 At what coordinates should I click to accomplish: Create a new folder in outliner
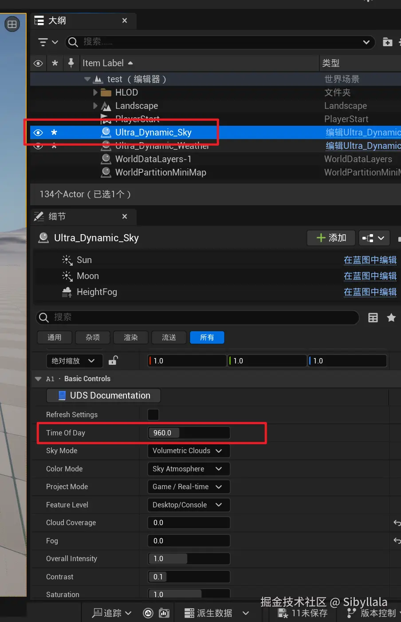387,42
